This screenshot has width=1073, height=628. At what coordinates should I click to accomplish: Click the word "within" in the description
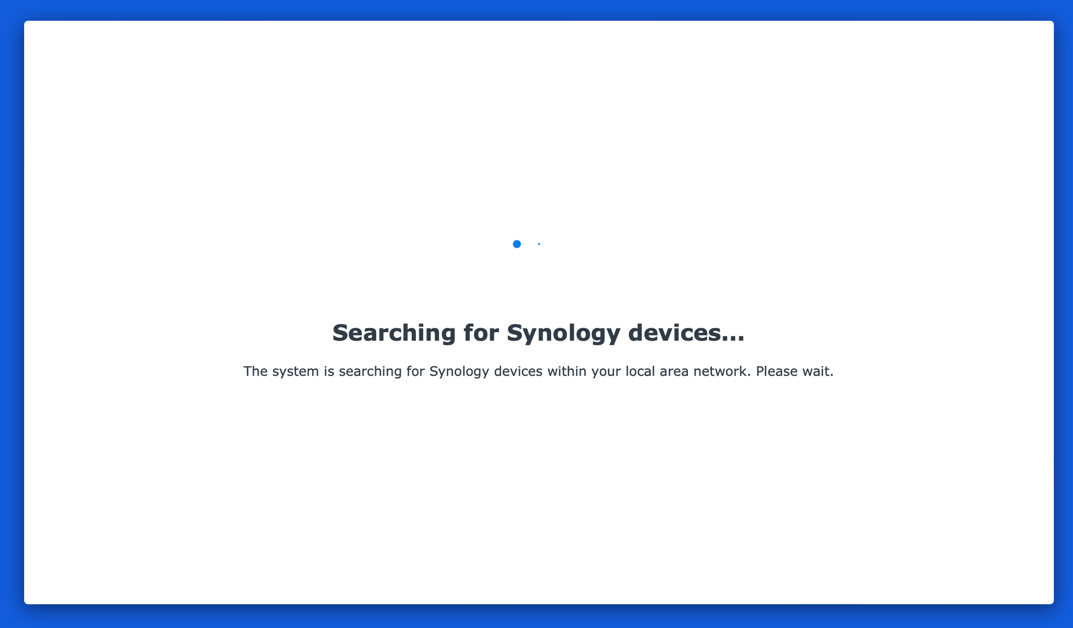click(x=567, y=371)
